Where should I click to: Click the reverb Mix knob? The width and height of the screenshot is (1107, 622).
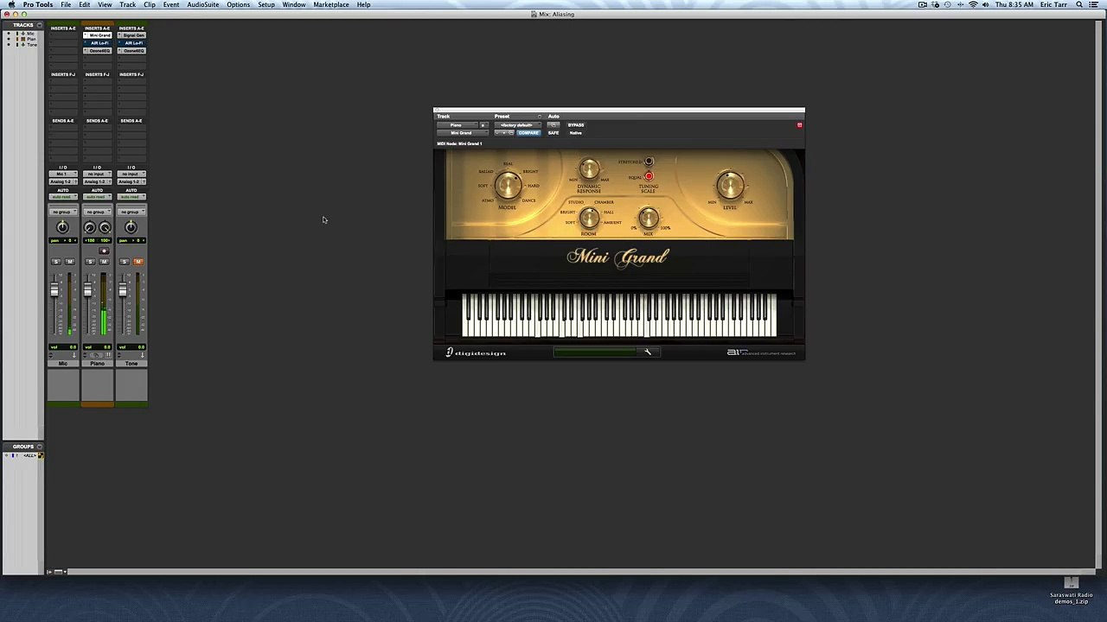tap(649, 218)
